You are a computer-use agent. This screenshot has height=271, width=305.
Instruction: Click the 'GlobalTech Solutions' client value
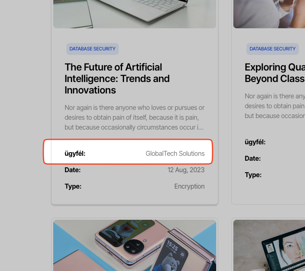[175, 153]
